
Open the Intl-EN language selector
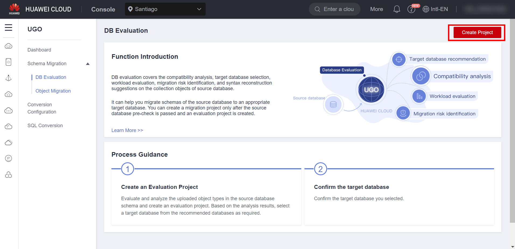click(435, 9)
